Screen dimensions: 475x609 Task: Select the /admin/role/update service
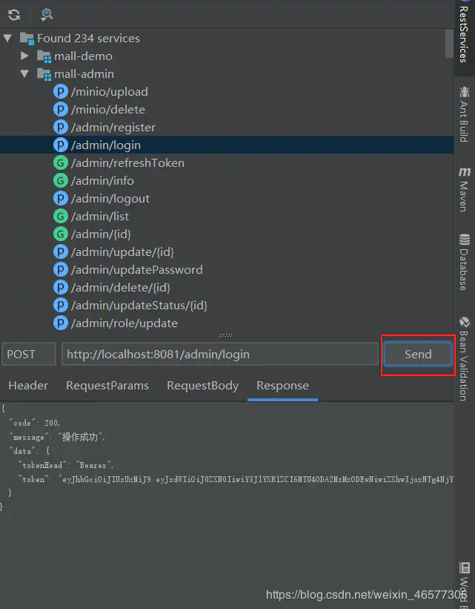(124, 323)
